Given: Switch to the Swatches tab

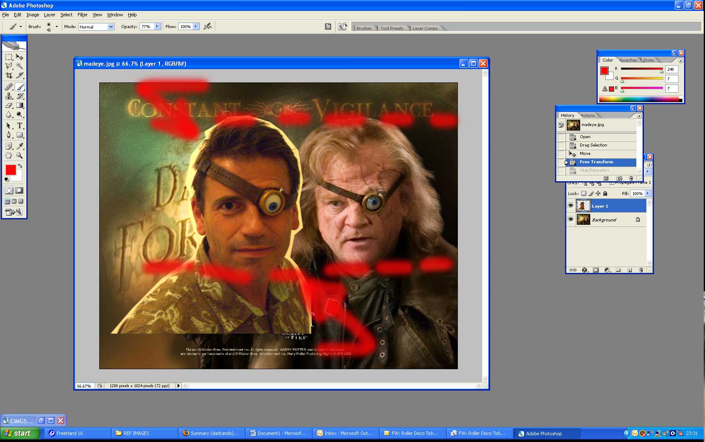Looking at the screenshot, I should tap(628, 60).
